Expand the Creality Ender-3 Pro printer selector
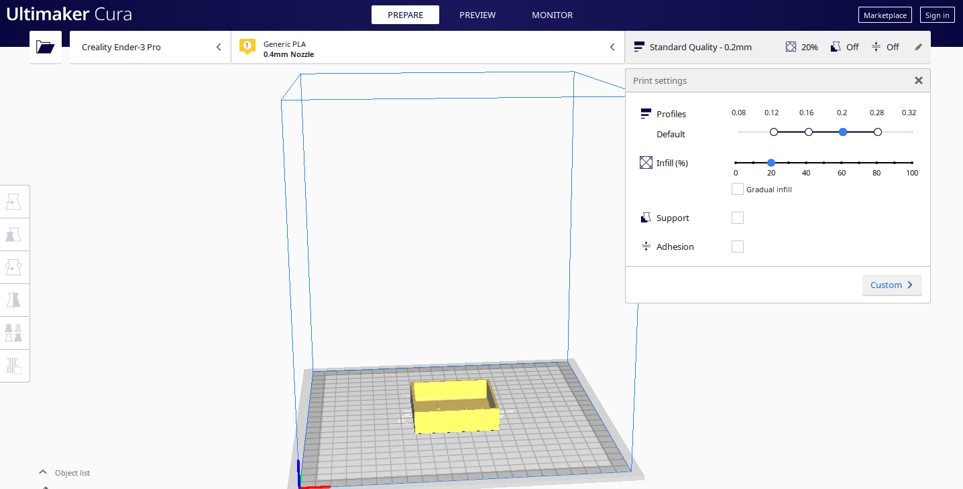963x489 pixels. pos(150,47)
